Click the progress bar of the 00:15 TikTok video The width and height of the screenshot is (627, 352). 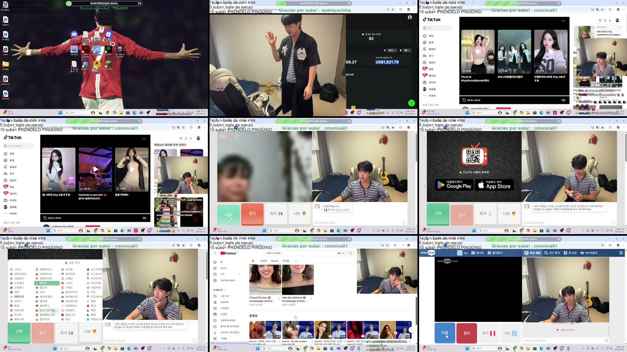coord(95,213)
